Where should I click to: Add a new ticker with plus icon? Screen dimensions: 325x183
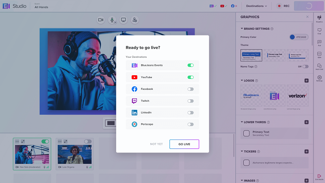[x=307, y=151]
